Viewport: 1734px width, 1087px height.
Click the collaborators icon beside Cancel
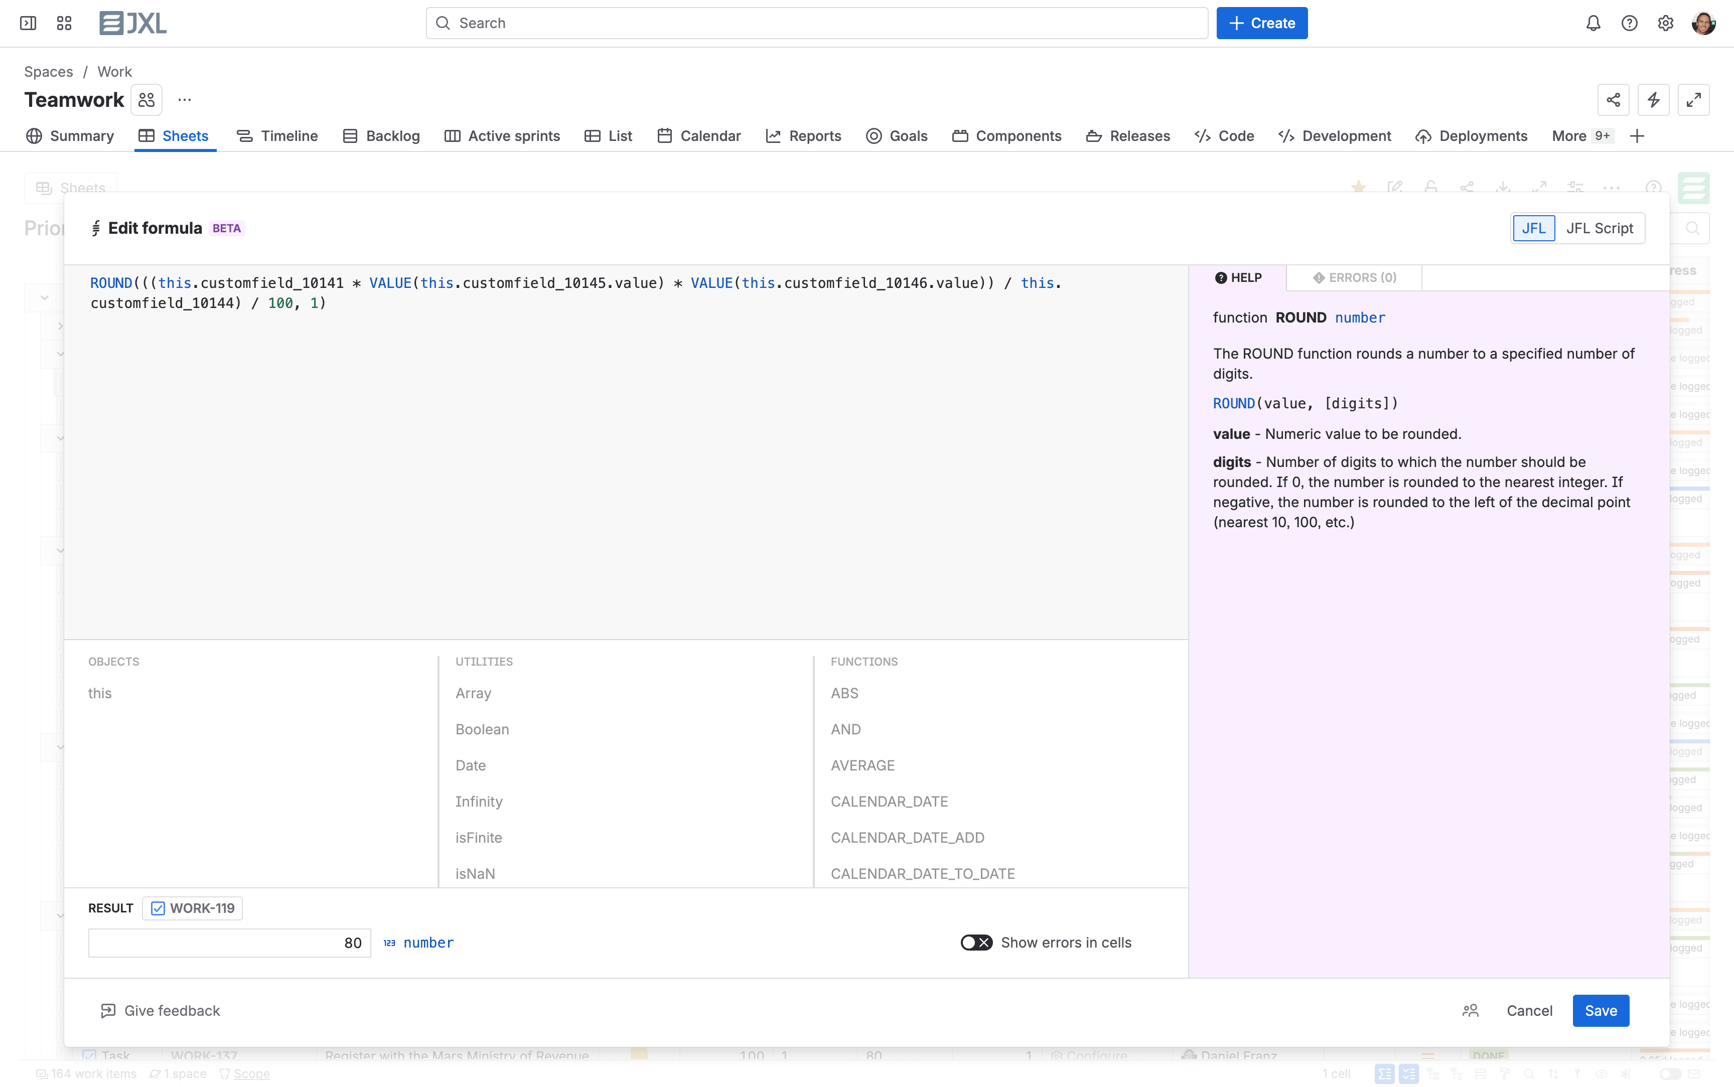pyautogui.click(x=1470, y=1010)
